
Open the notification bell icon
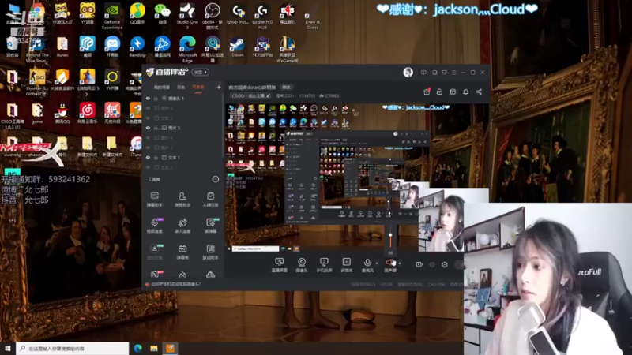pos(465,92)
